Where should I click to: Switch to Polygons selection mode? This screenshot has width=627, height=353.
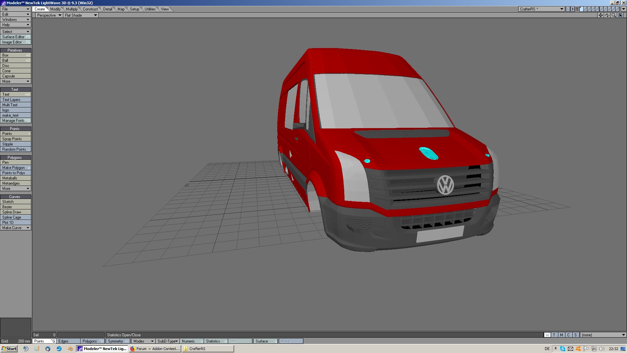92,341
